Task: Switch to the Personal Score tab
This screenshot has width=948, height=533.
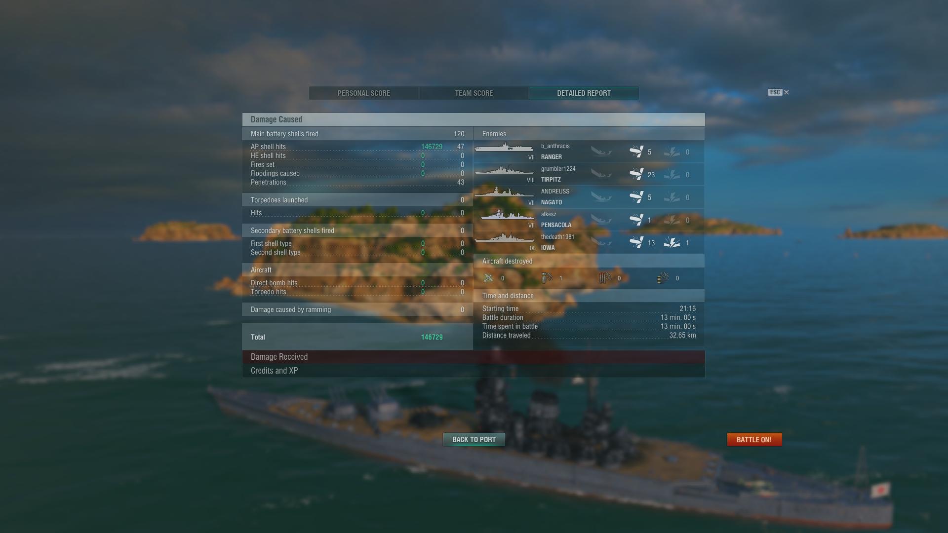Action: click(x=364, y=93)
